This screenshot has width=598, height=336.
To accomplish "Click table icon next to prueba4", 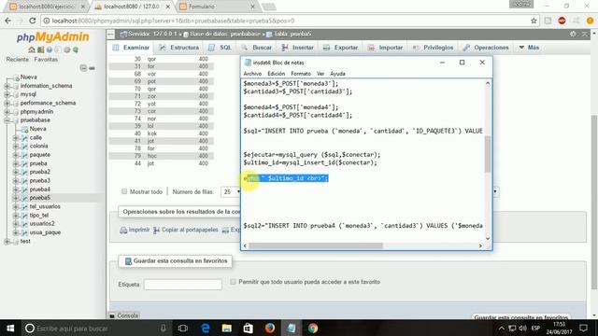I will point(24,189).
